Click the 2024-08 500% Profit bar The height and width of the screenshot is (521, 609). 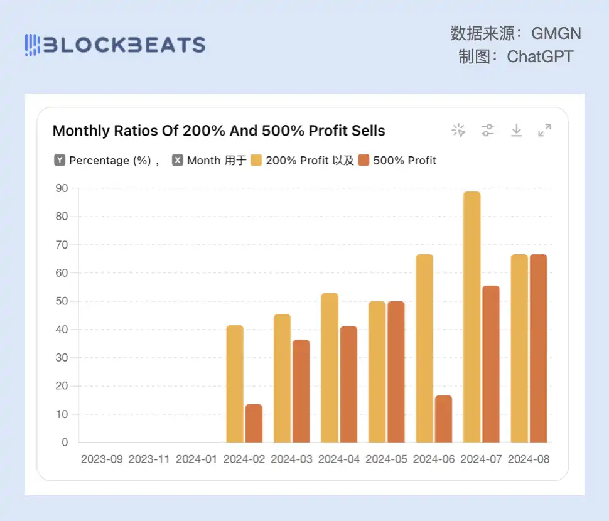(x=538, y=348)
